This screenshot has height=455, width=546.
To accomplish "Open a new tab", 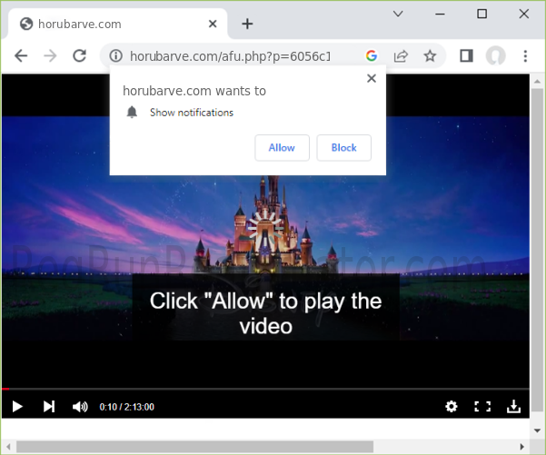I will [247, 24].
